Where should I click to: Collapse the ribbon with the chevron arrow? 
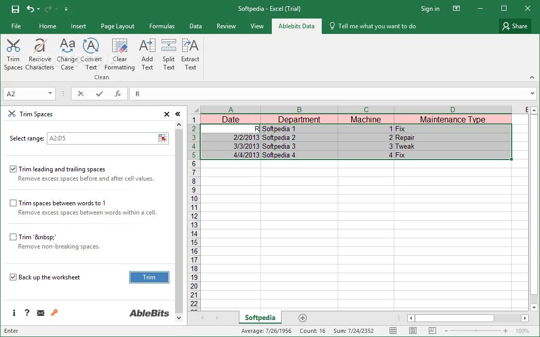tap(532, 77)
